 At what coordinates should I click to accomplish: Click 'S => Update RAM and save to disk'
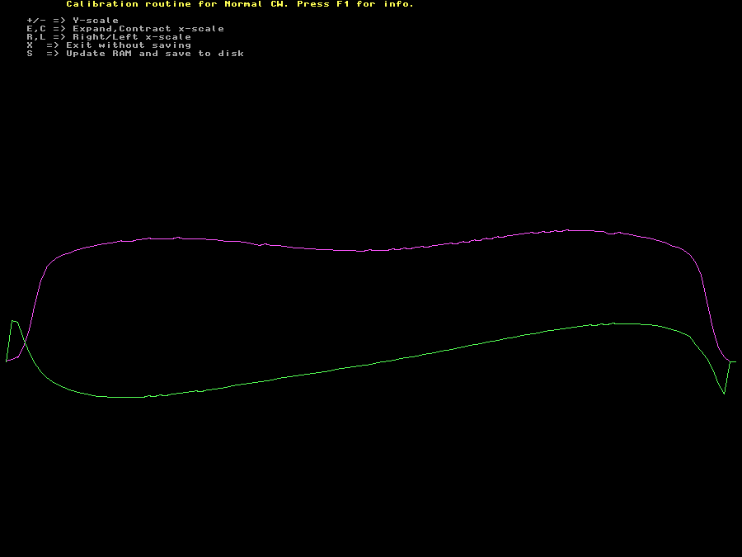(x=135, y=54)
